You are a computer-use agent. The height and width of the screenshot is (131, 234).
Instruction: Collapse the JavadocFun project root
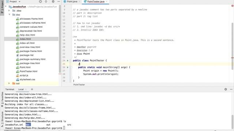point(6,7)
